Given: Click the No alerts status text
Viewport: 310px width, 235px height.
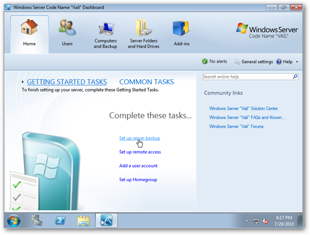Looking at the screenshot, I should coord(218,62).
